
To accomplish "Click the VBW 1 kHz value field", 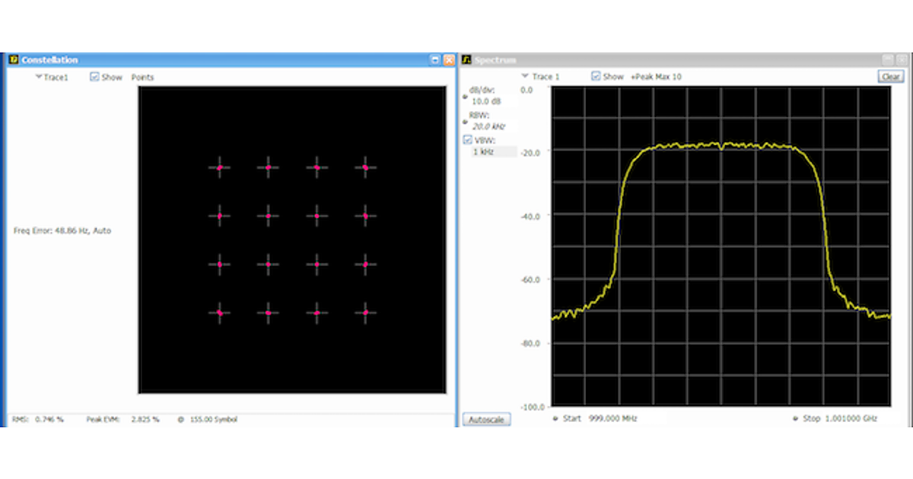I will 493,152.
